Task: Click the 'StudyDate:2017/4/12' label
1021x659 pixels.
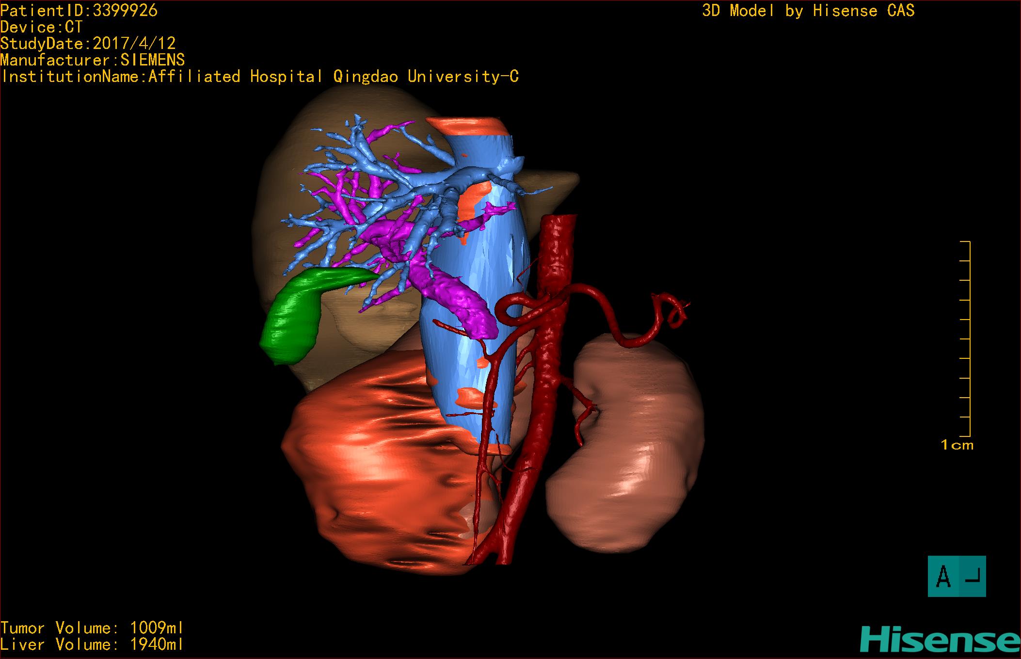Action: (88, 44)
